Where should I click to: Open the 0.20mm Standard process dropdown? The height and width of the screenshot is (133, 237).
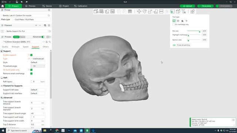coord(21,42)
